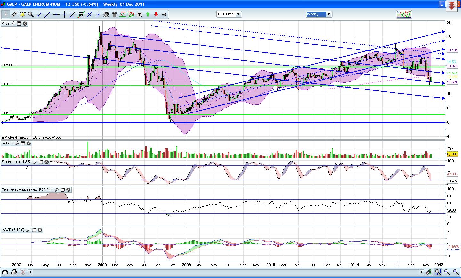Click the crossed-out icon beside printer

(x=23, y=272)
